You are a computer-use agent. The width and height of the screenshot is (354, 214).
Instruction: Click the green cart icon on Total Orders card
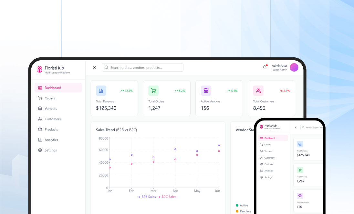click(153, 91)
